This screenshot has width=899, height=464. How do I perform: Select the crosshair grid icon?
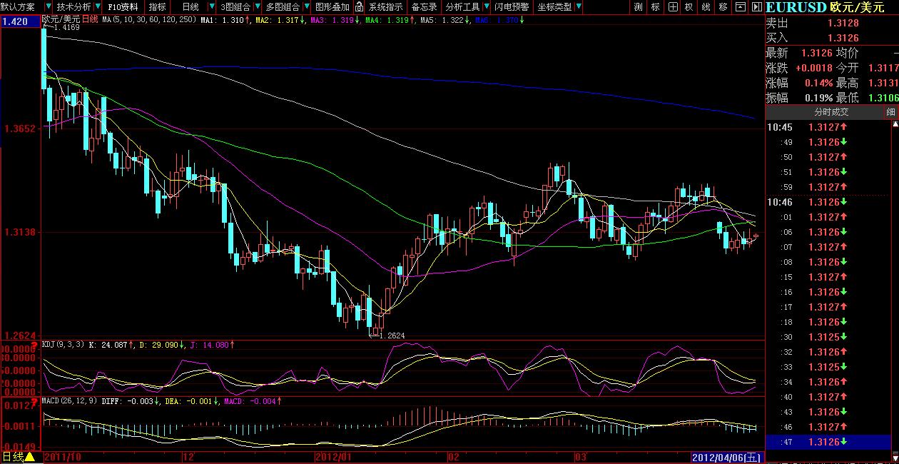pos(673,6)
